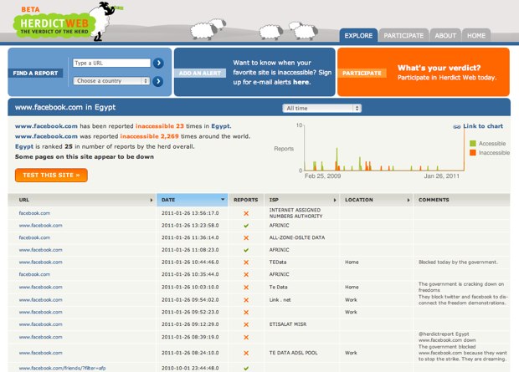
Task: Open the All time period dropdown
Action: [x=321, y=108]
